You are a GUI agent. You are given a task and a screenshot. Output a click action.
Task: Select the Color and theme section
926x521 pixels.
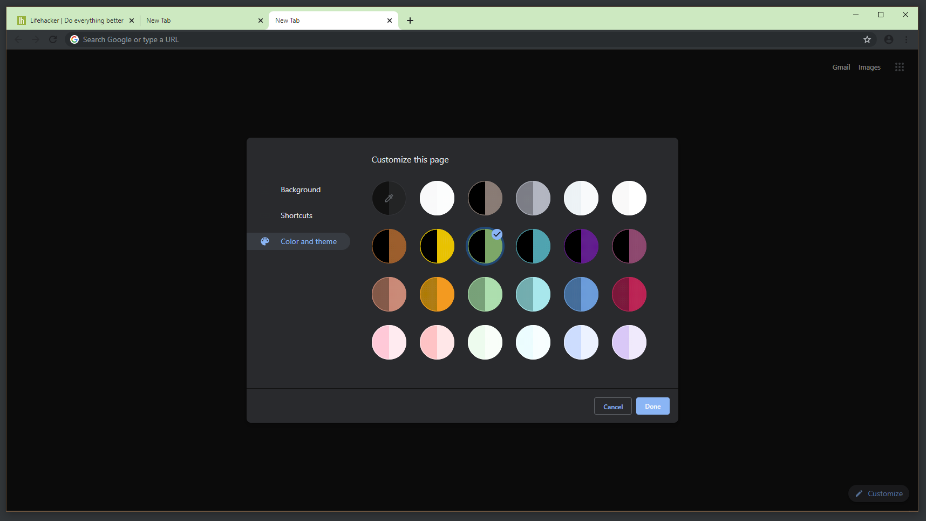[298, 241]
